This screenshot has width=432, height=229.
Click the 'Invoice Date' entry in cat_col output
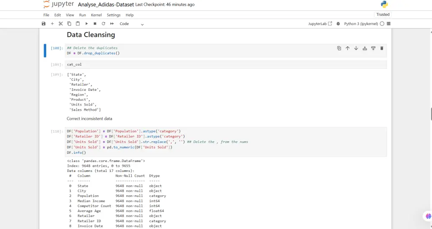point(85,89)
